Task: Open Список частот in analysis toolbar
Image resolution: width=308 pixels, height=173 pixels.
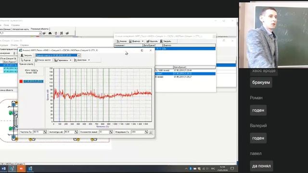Action: click(x=43, y=60)
